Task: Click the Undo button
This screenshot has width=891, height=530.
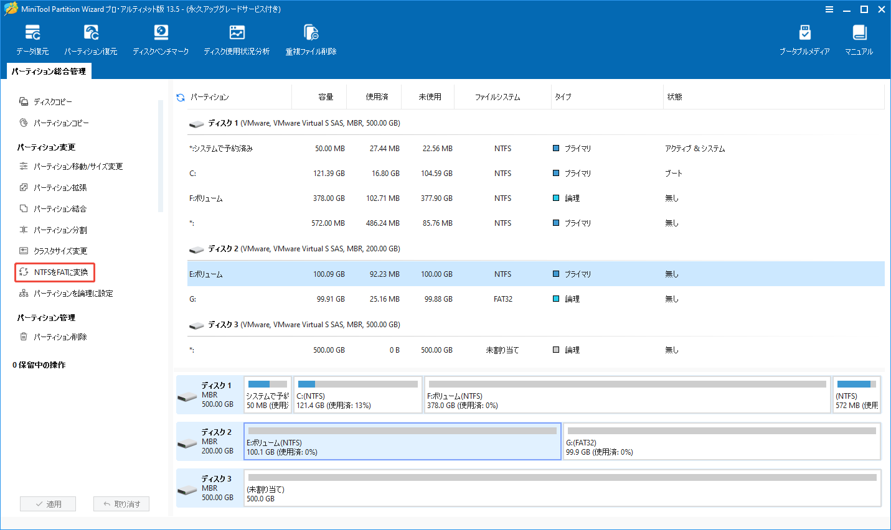Action: [121, 503]
